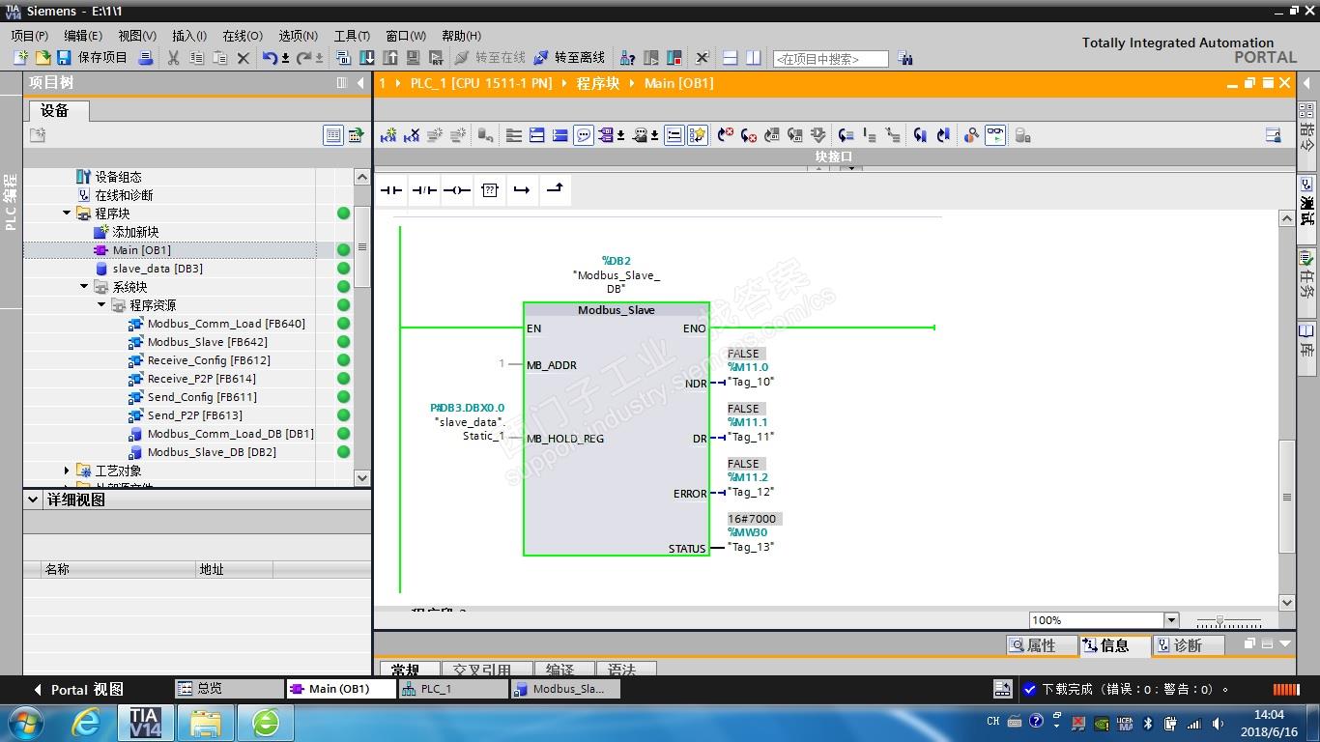This screenshot has height=742, width=1320.
Task: Click the Go offline (转至离线) button
Action: pyautogui.click(x=569, y=58)
